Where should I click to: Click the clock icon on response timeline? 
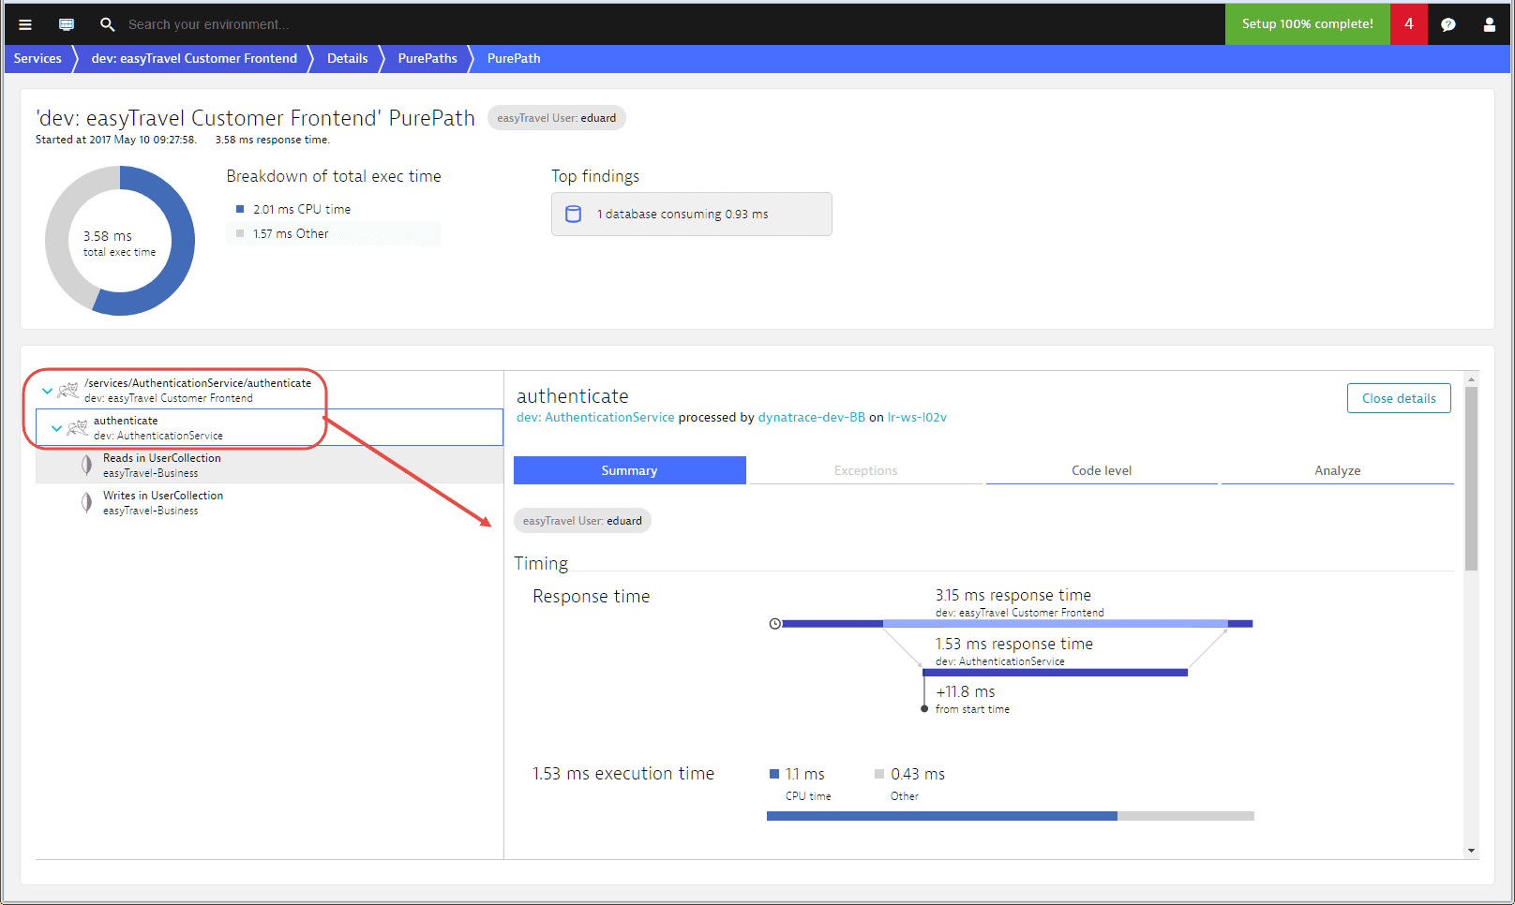click(x=775, y=624)
